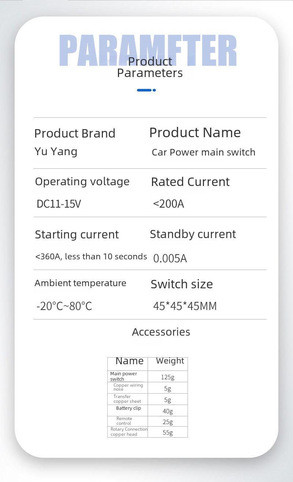Select the Operating voltage label
The width and height of the screenshot is (293, 482).
pyautogui.click(x=82, y=182)
